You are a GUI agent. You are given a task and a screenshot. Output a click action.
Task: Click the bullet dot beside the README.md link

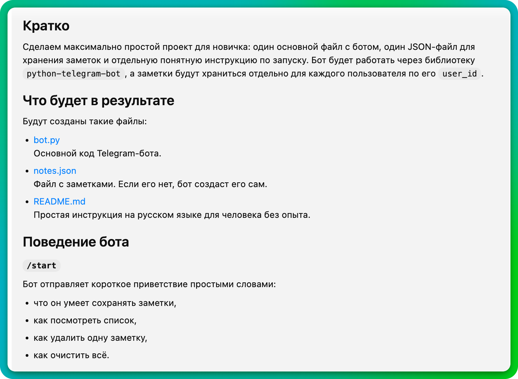(27, 202)
